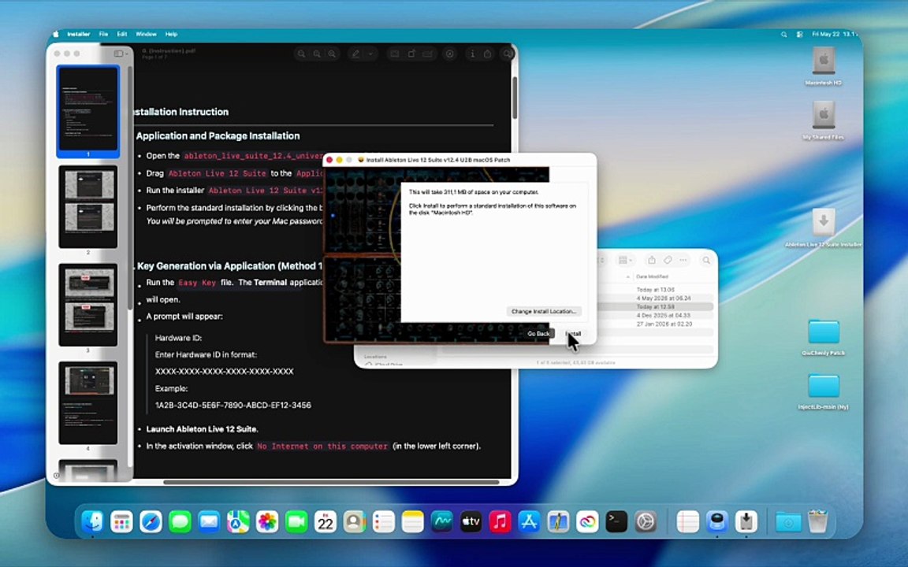
Task: Open the Trash in the Dock
Action: tap(817, 522)
